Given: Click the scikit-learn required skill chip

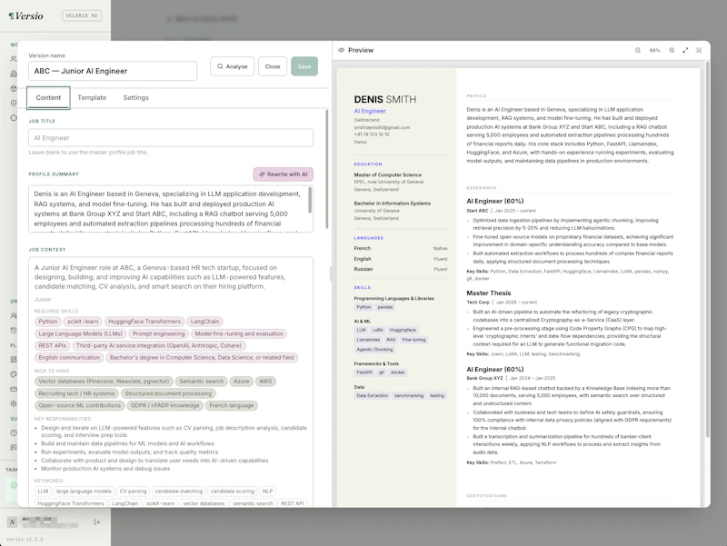Looking at the screenshot, I should pos(83,322).
